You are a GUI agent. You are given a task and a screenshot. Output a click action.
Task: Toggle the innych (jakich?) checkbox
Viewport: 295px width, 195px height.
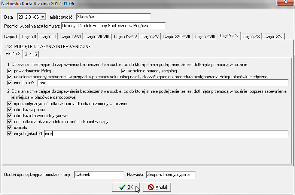9,133
